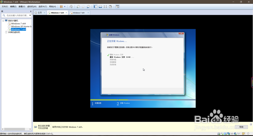Screen dimensions: 253x136
Task: Click the 复制 Windows 文件 completed step
Action: (116, 55)
